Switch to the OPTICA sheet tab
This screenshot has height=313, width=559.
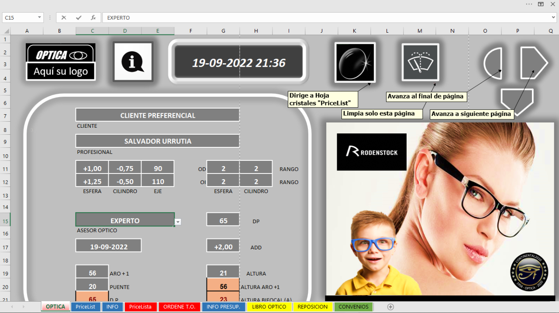(55, 307)
